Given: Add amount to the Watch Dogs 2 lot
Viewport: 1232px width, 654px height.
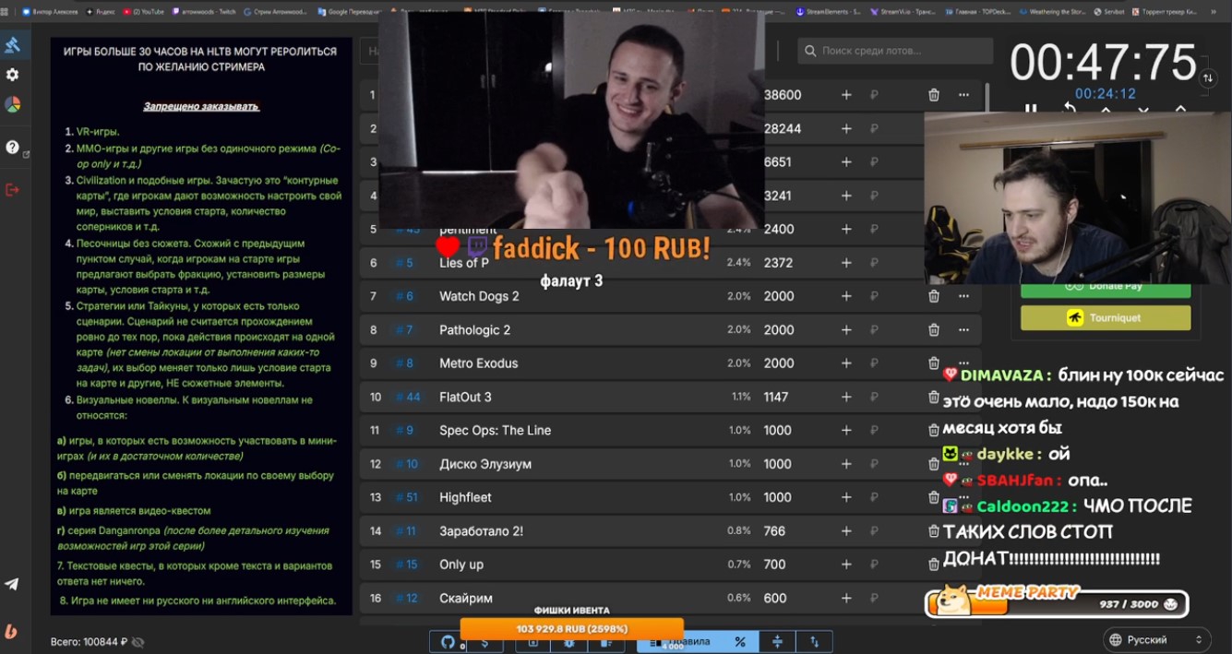Looking at the screenshot, I should [x=846, y=296].
